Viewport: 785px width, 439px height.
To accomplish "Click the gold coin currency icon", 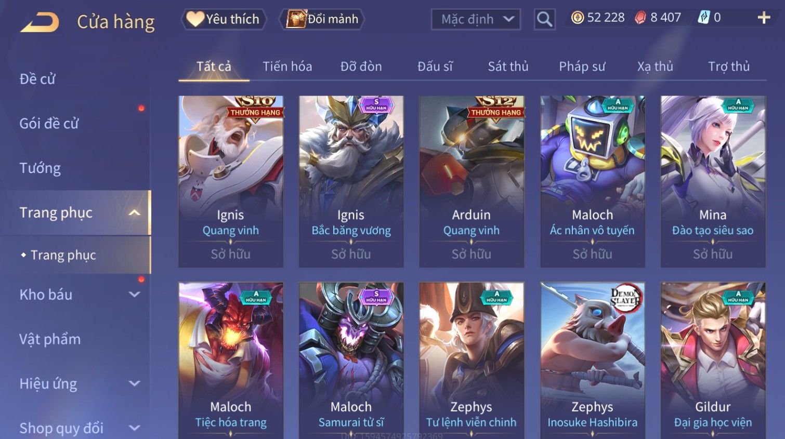I will 577,18.
